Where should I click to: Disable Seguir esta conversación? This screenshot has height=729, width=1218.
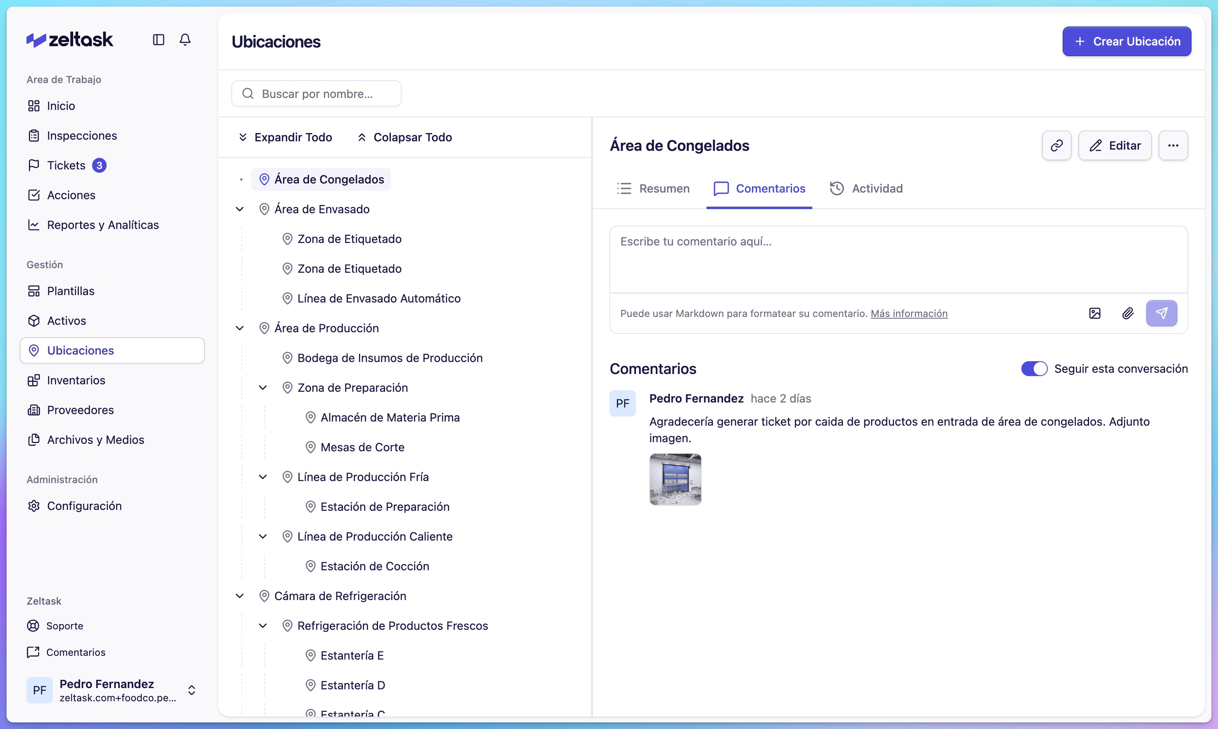tap(1034, 369)
